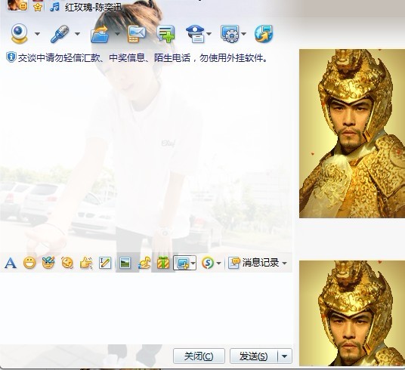This screenshot has height=370, width=405.
Task: Click the message text input area
Action: pyautogui.click(x=146, y=308)
